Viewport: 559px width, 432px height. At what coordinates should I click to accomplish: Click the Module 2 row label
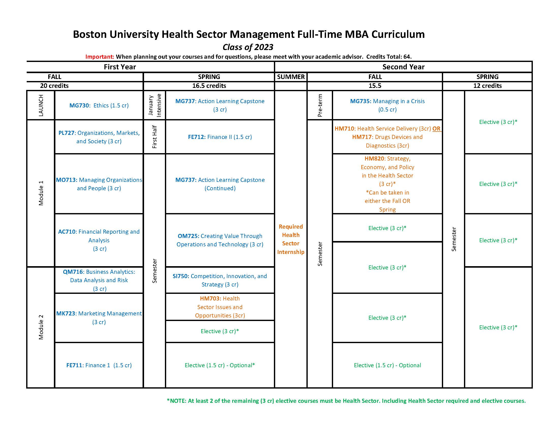click(41, 327)
